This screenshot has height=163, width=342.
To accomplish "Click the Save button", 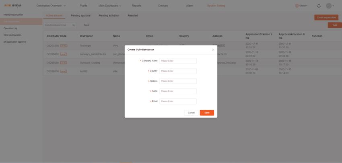I will 207,113.
